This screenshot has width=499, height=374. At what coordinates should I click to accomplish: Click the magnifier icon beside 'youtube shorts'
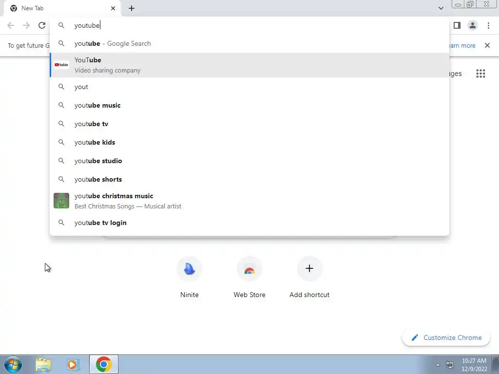pyautogui.click(x=61, y=179)
